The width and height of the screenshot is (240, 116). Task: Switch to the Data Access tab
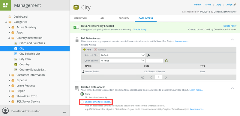click(x=146, y=18)
